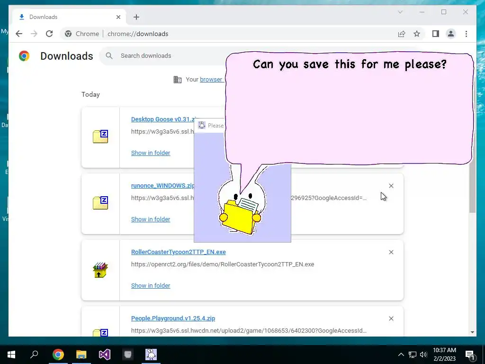Click the rabbit popup title icon
Image resolution: width=485 pixels, height=364 pixels.
click(202, 125)
